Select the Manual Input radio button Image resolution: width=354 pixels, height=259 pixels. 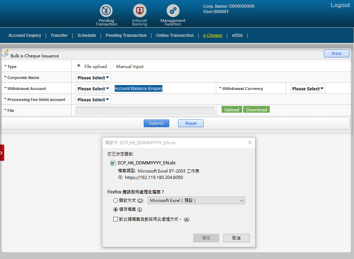click(111, 66)
